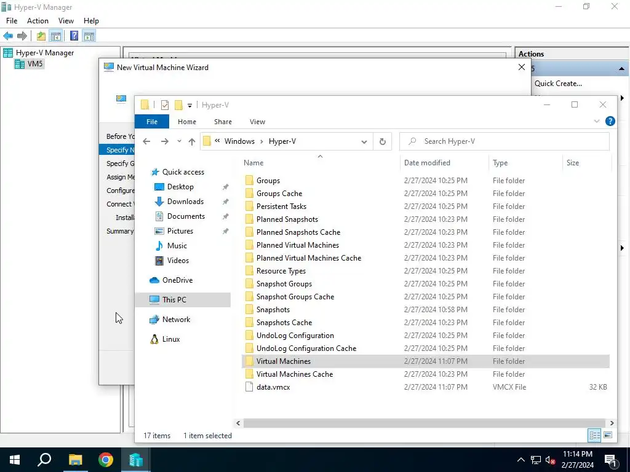Screen dimensions: 630x472
Task: Click the Windows breadcrumb in the address bar
Action: pyautogui.click(x=239, y=141)
